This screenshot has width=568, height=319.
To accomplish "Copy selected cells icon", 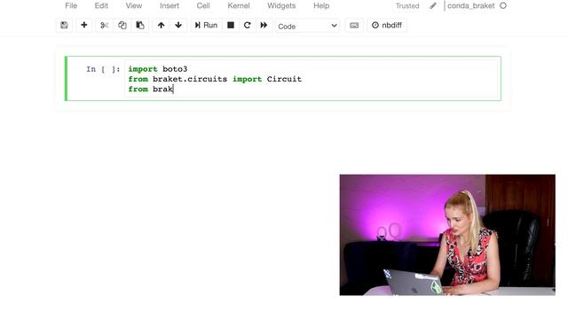I will click(x=122, y=26).
